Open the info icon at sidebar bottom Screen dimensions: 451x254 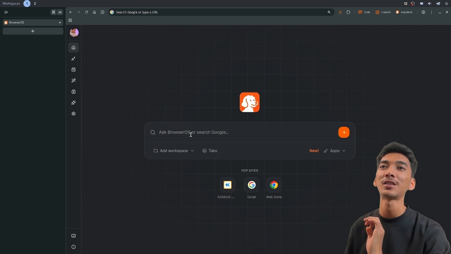(73, 247)
